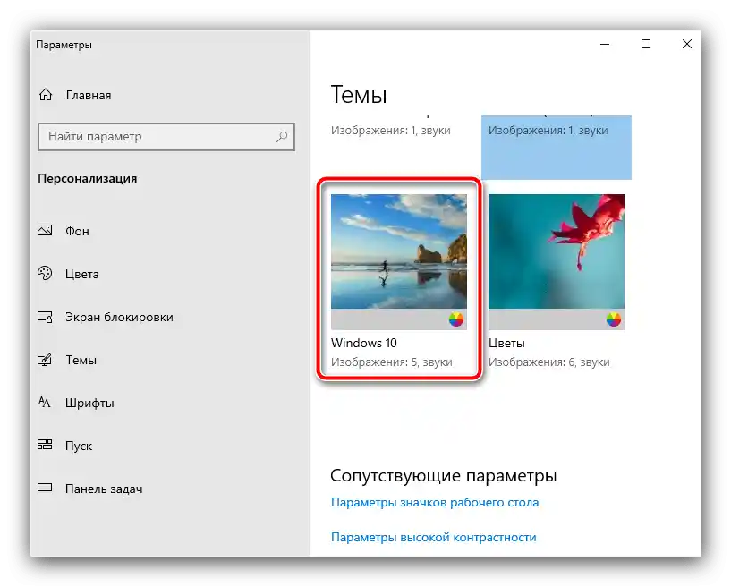Click the highlighted blue selected theme tile
This screenshot has height=587, width=731.
[557, 148]
